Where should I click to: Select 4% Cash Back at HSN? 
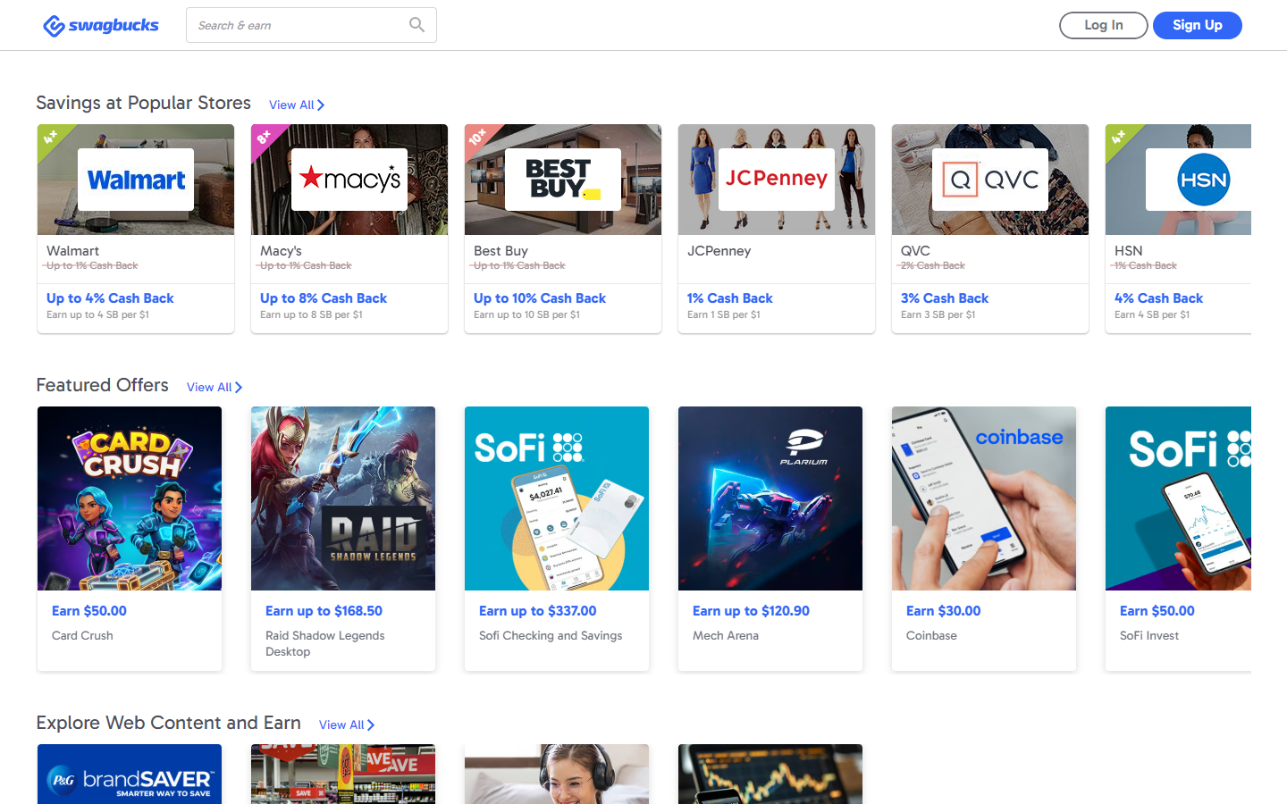(1159, 298)
